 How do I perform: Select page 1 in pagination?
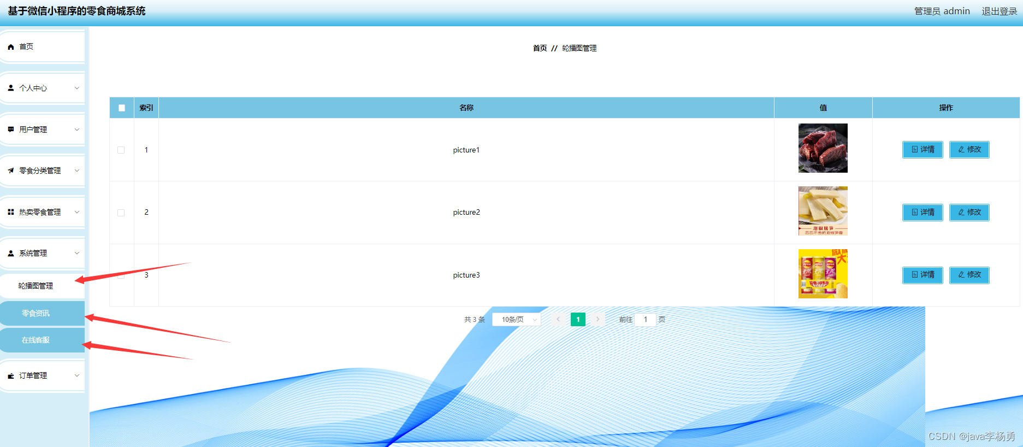click(578, 319)
